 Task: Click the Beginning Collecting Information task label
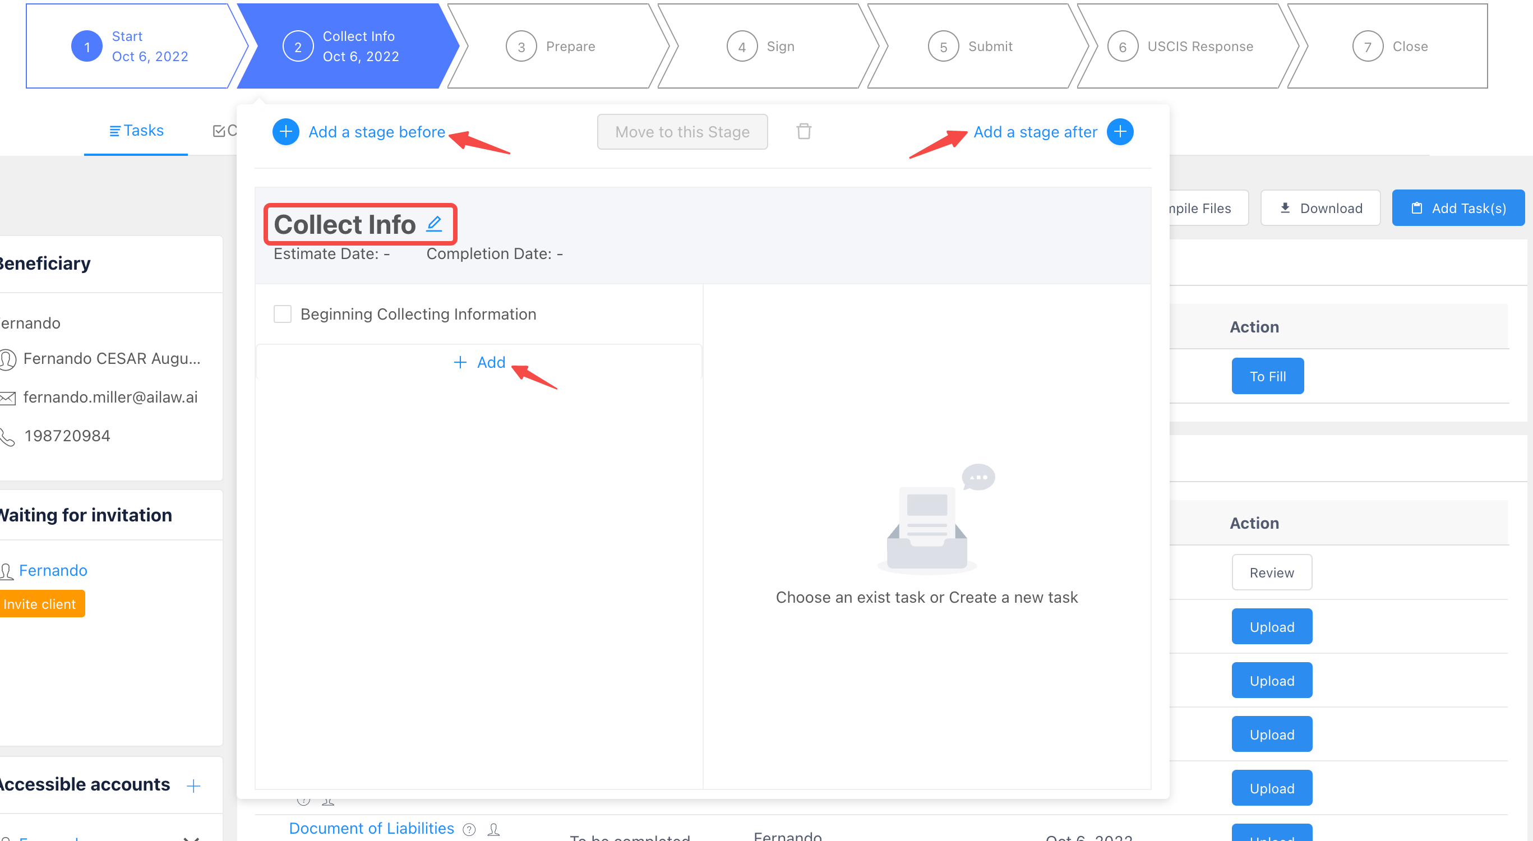coord(418,313)
